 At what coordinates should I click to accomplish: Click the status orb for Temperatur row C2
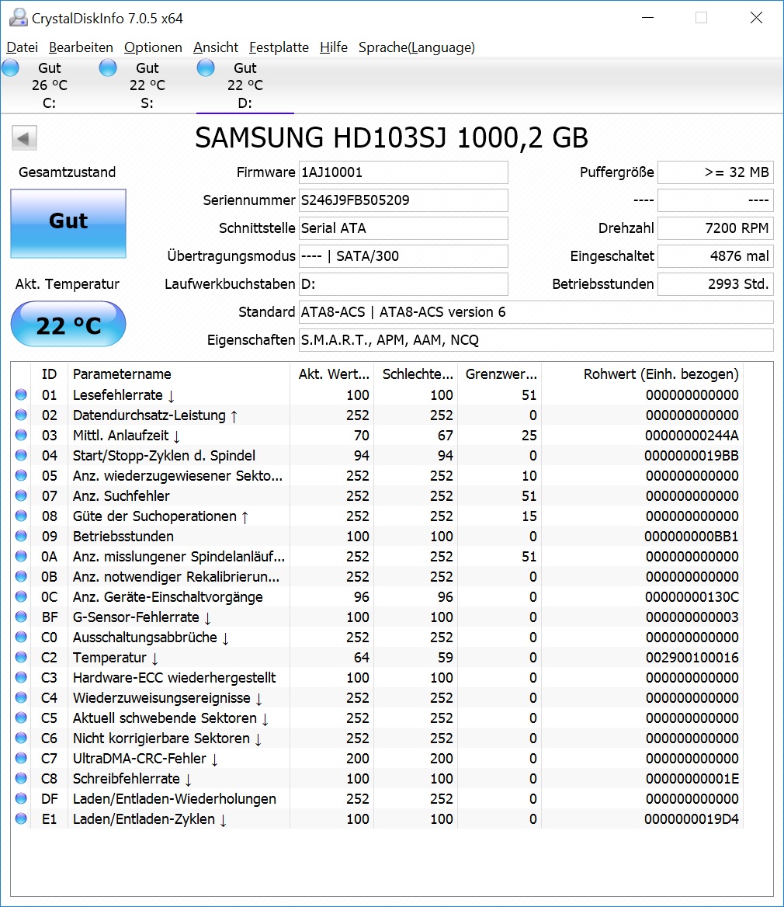click(22, 657)
